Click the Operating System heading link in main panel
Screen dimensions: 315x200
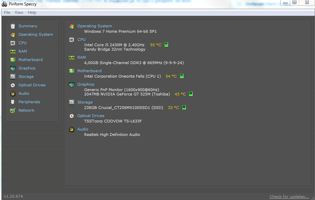pyautogui.click(x=95, y=26)
